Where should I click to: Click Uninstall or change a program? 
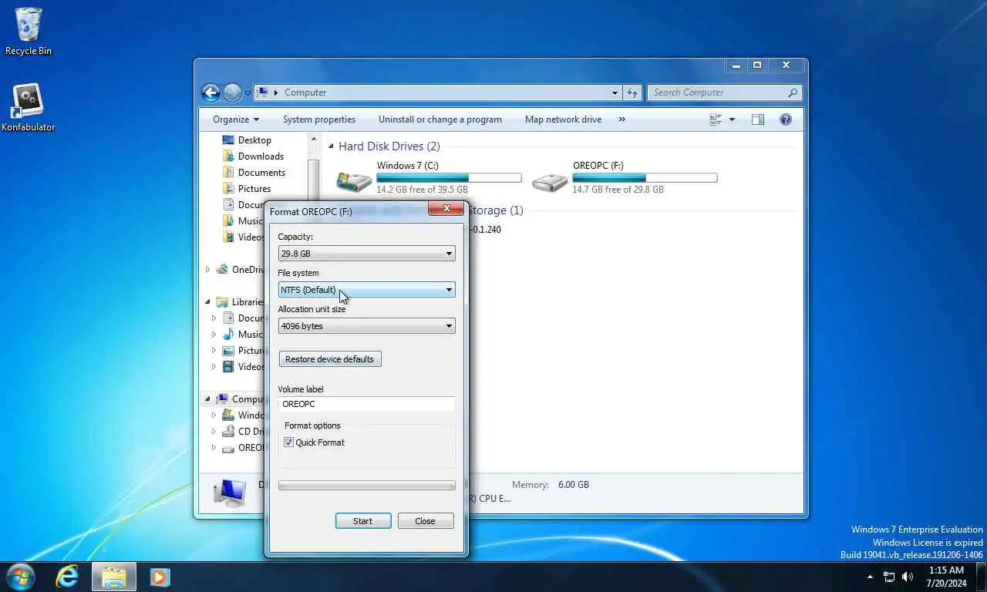click(440, 119)
